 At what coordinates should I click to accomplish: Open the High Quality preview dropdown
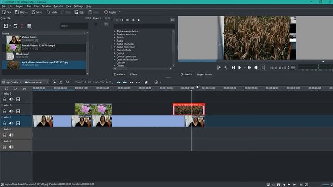[11, 82]
